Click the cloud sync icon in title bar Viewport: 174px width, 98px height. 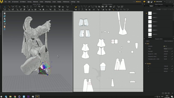[x=144, y=2]
